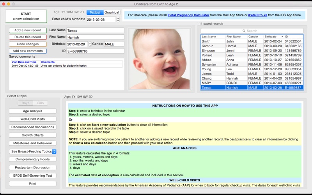The width and height of the screenshot is (312, 195).
Task: Click the search magnifier icon
Action: click(x=244, y=31)
